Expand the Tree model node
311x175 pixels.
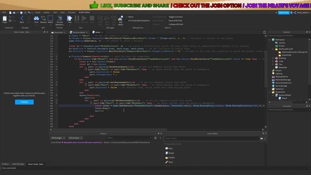coord(273,64)
